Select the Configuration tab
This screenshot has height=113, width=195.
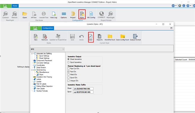(48, 28)
